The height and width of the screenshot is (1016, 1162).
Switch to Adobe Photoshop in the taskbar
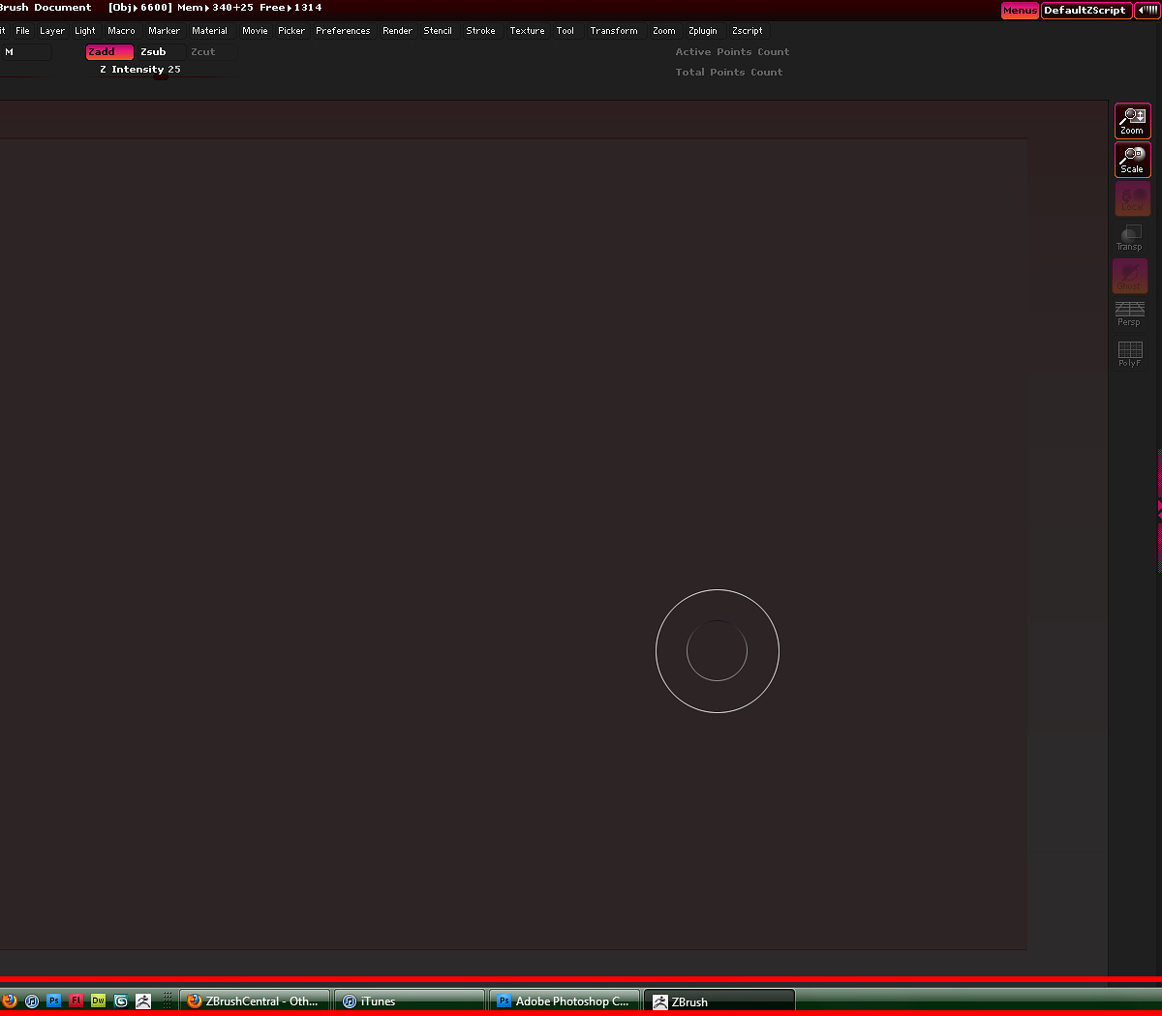point(565,1001)
